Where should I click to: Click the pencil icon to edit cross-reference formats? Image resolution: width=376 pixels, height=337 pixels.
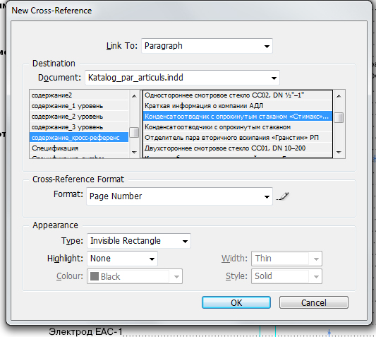pyautogui.click(x=282, y=196)
